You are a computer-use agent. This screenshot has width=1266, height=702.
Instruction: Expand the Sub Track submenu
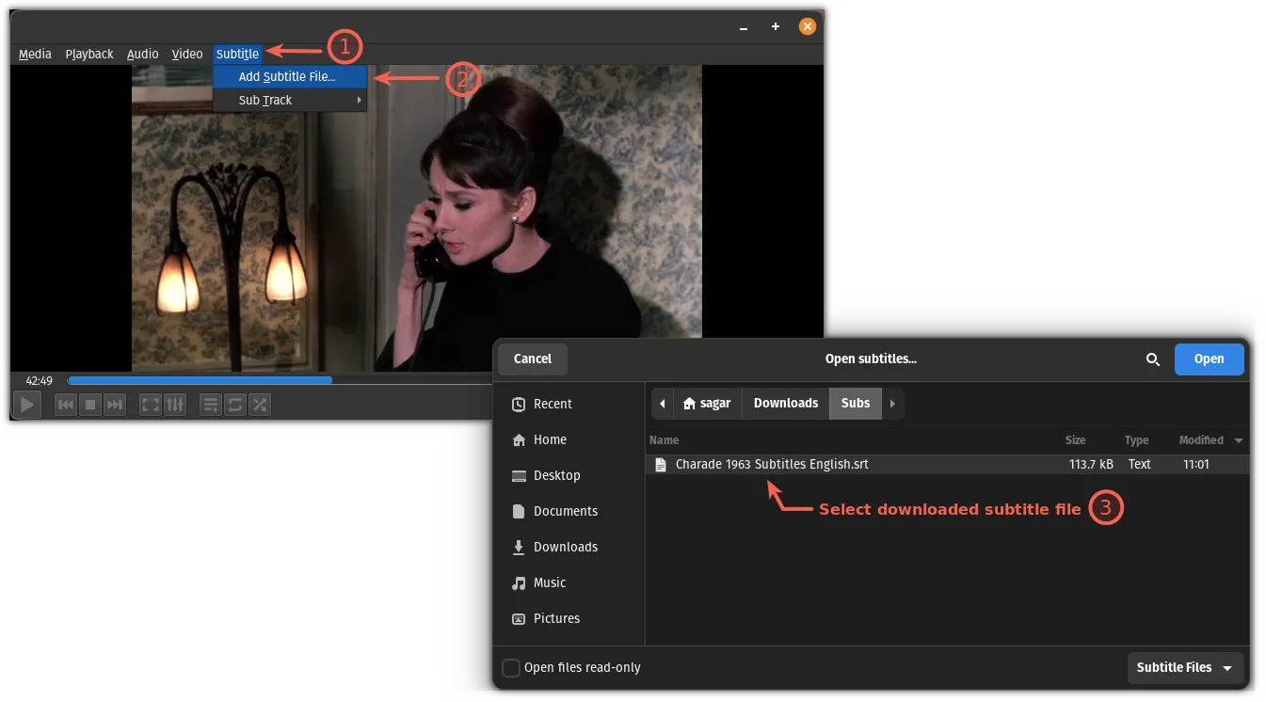(290, 100)
